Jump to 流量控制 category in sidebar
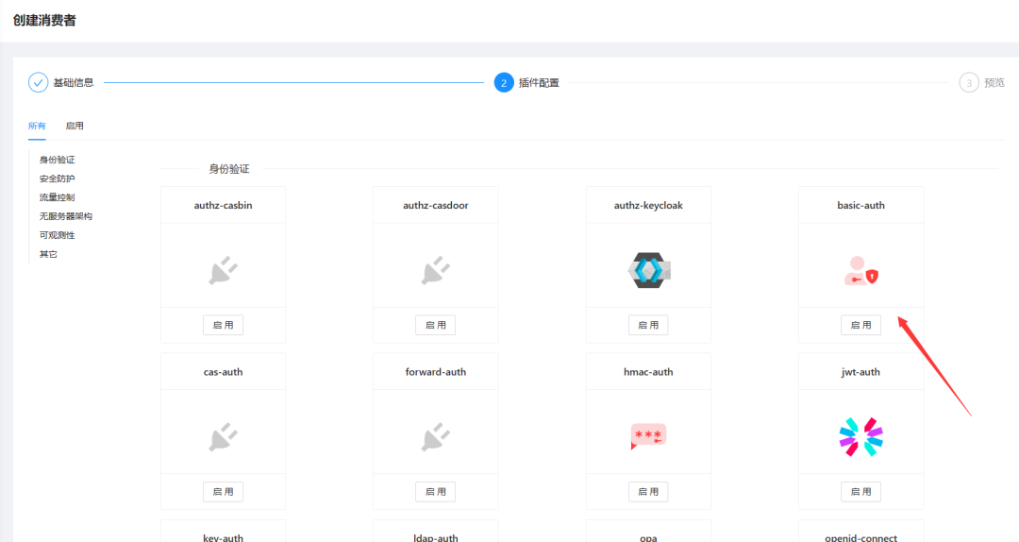This screenshot has width=1019, height=542. [x=58, y=197]
